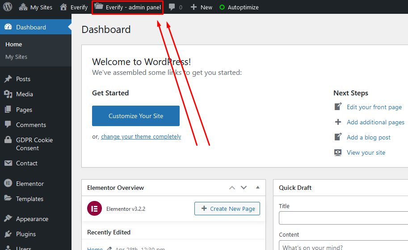Click the Contact envelope icon

point(8,163)
